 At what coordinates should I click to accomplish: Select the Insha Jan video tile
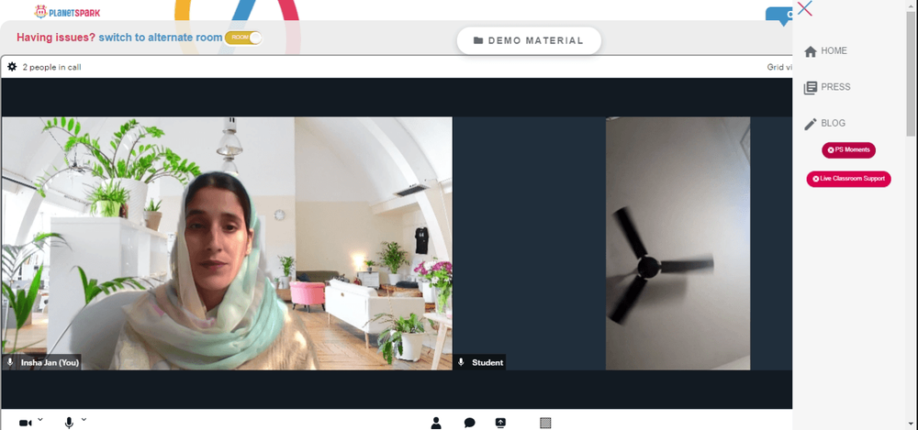click(x=227, y=243)
